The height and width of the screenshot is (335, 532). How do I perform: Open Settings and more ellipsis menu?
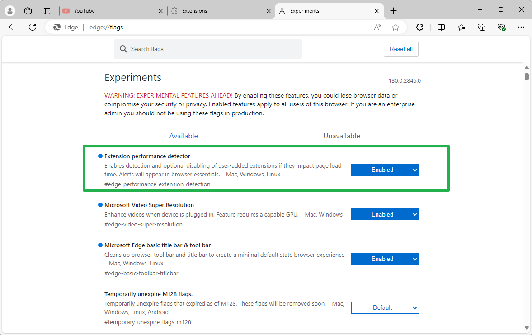(521, 27)
